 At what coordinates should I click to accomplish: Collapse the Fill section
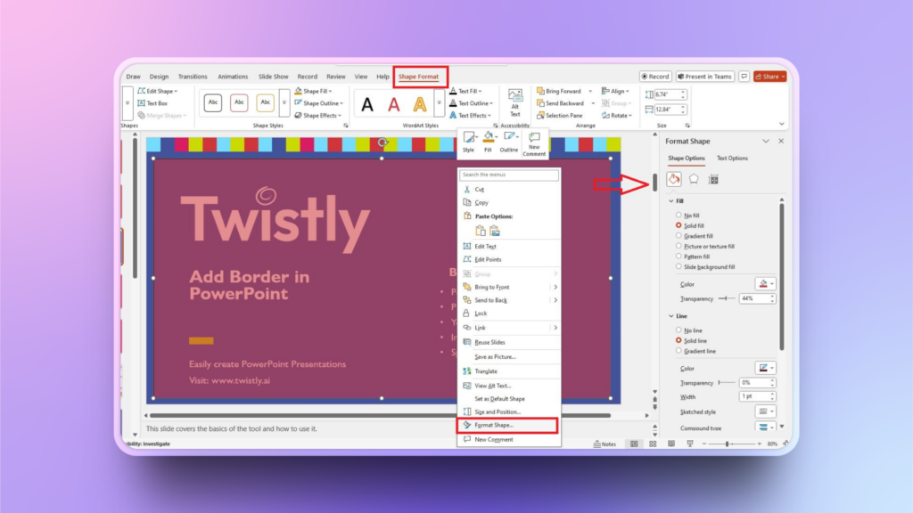pyautogui.click(x=671, y=200)
